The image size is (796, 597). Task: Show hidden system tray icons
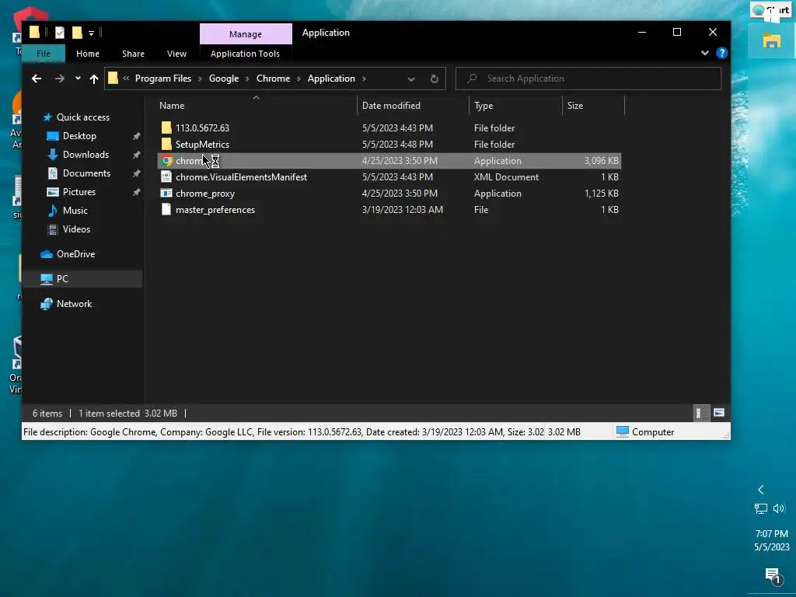pos(760,490)
